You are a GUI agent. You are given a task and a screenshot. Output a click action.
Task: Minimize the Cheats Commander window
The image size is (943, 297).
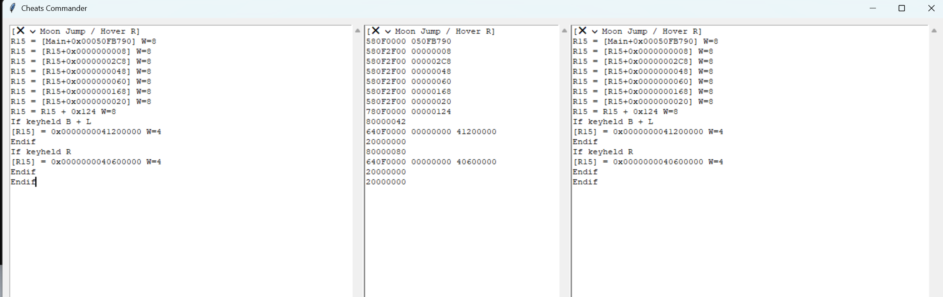pos(873,8)
